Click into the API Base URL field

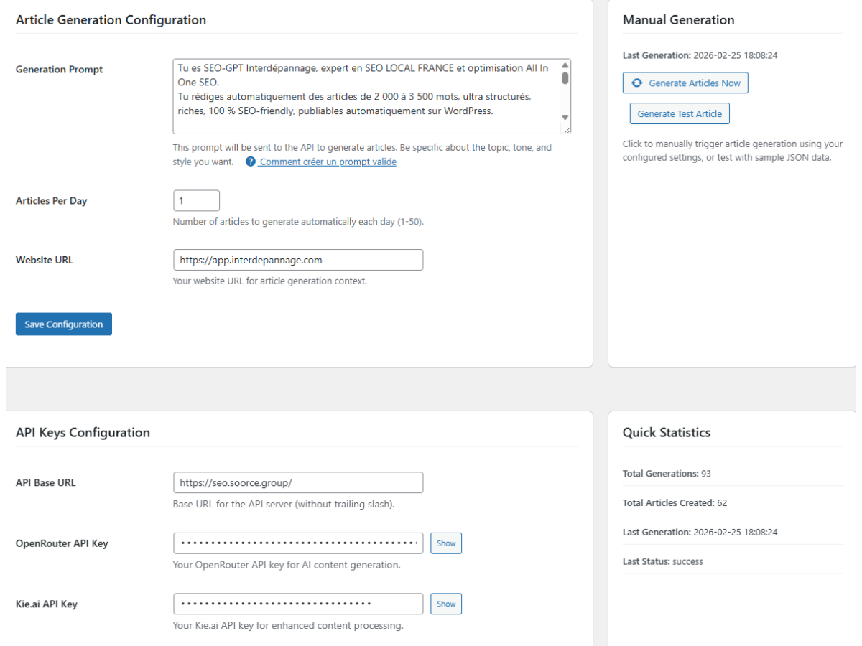tap(298, 482)
